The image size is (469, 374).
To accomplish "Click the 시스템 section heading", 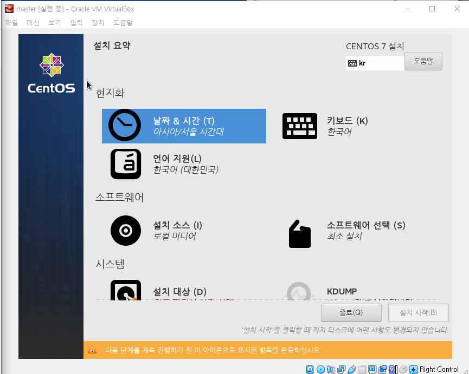I will click(x=110, y=264).
